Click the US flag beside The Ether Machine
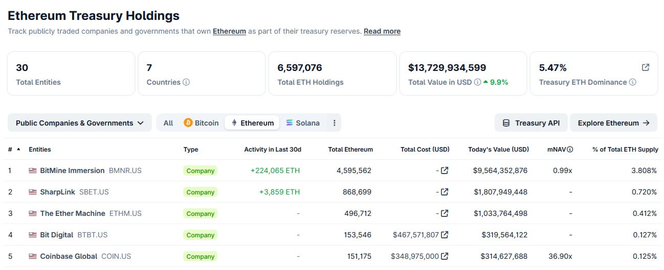The image size is (664, 270). 33,213
